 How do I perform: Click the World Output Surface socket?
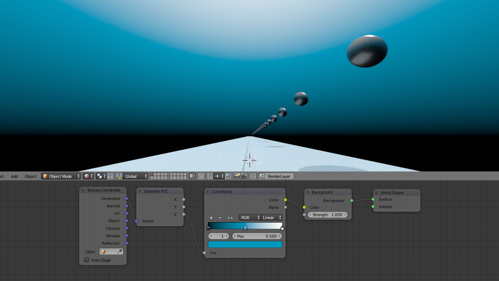(373, 199)
